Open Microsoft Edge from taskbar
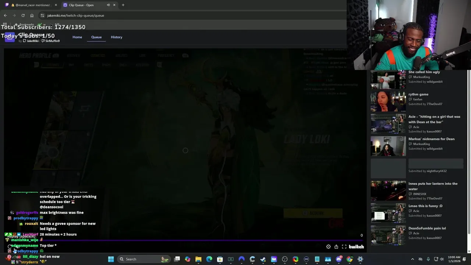 [209, 259]
